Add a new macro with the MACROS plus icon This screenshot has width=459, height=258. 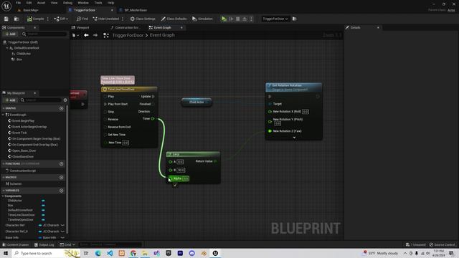[62, 177]
